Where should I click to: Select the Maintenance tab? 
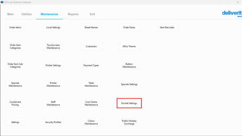tap(49, 14)
